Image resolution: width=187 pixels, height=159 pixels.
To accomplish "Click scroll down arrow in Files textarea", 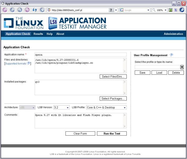I will pos(125,71).
